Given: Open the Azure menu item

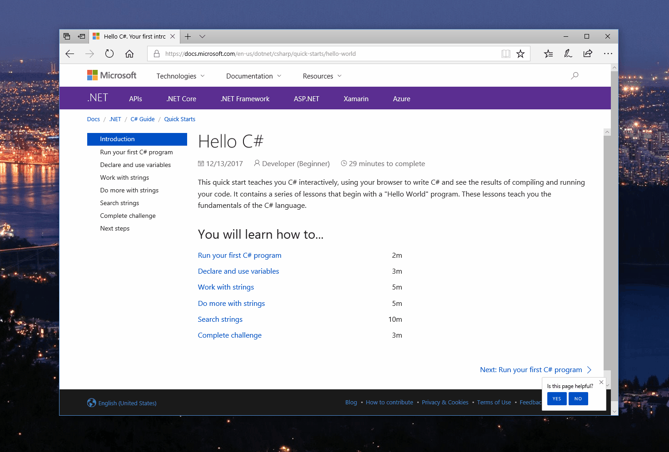Looking at the screenshot, I should click(401, 99).
